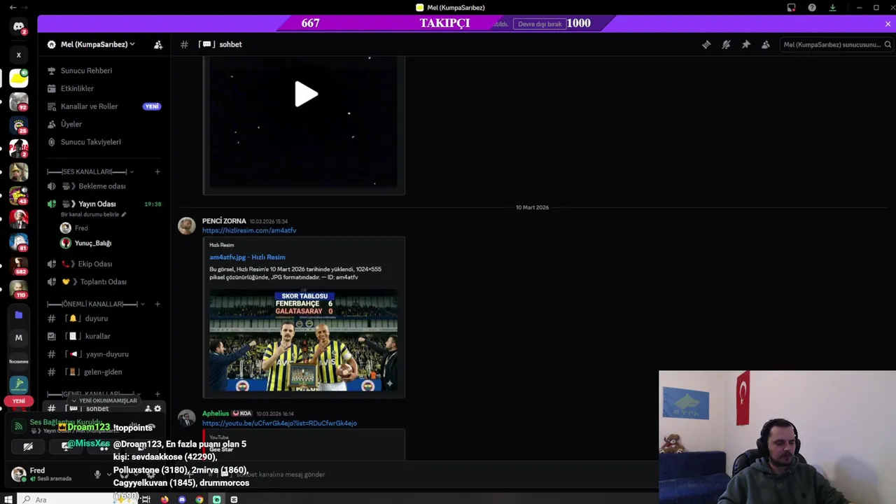Add a channel to SES KANALLARI with plus
Viewport: 896px width, 504px height.
pos(157,171)
